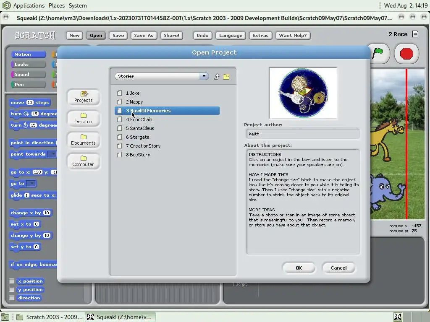
Task: Click the Want Help? button
Action: pos(293,35)
